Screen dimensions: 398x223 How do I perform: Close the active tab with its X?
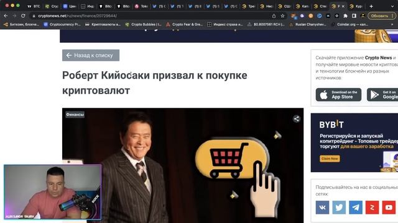pyautogui.click(x=343, y=6)
